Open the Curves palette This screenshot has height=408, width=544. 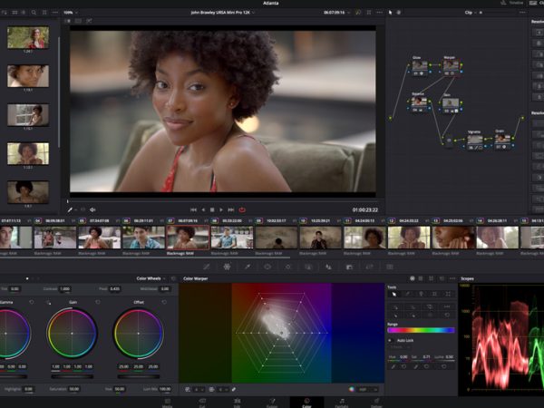click(207, 267)
